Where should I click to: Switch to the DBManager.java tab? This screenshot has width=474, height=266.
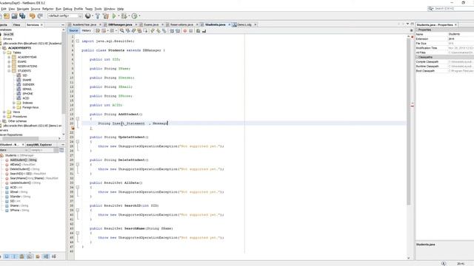coord(120,24)
